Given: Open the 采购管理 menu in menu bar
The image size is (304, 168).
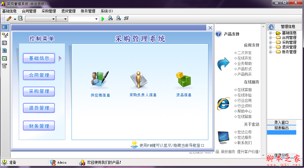Looking at the screenshot, I should (49, 11).
